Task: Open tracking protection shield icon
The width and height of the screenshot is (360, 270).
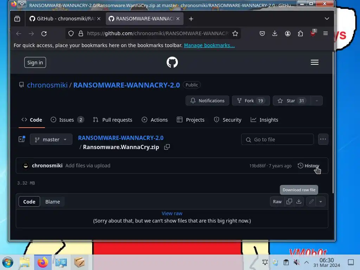Action: pyautogui.click(x=71, y=33)
